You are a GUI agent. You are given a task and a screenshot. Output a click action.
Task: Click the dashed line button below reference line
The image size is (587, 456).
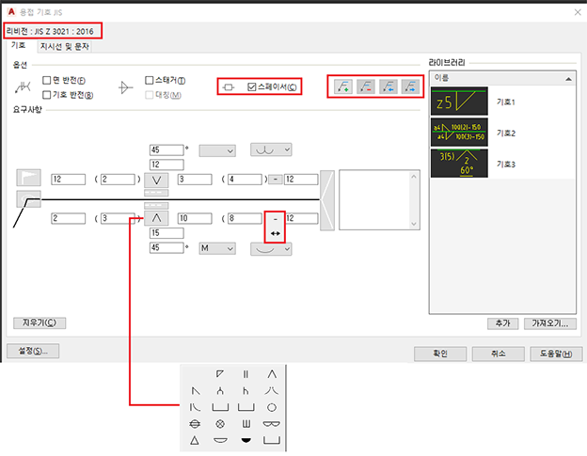point(156,205)
